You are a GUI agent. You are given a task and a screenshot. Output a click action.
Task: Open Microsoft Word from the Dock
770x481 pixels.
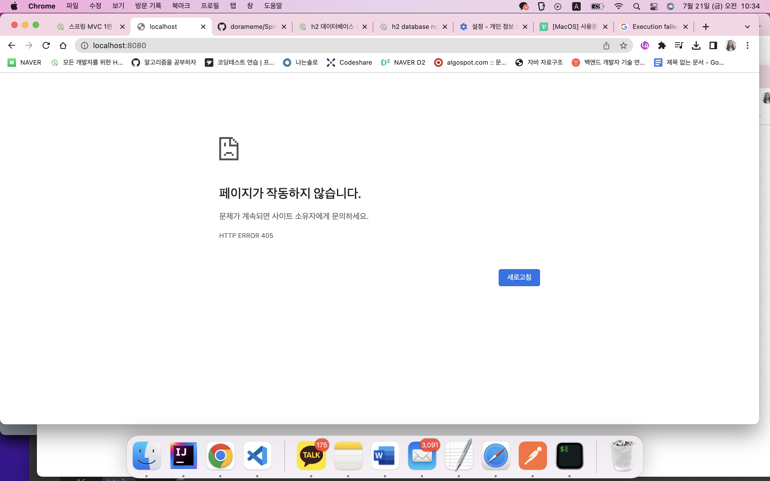click(385, 456)
